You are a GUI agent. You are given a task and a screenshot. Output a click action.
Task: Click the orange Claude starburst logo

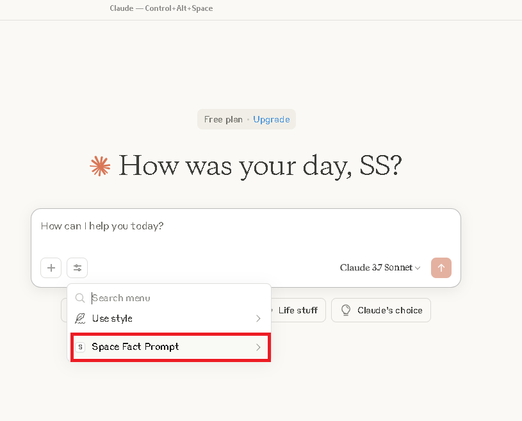pyautogui.click(x=100, y=166)
